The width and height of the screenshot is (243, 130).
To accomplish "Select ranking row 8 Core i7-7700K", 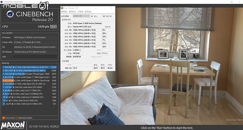I will click(29, 90).
